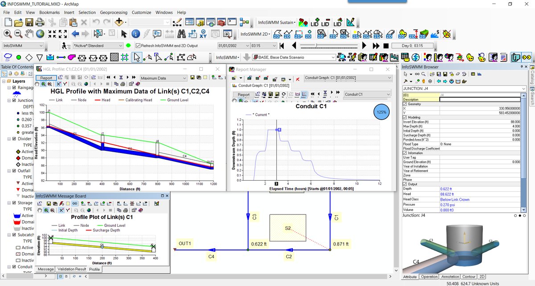Click the hatched subcatchment tool
The image size is (535, 286).
pos(115,57)
